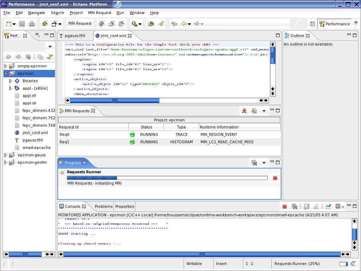Click the wand icon with the green target

click(x=102, y=24)
